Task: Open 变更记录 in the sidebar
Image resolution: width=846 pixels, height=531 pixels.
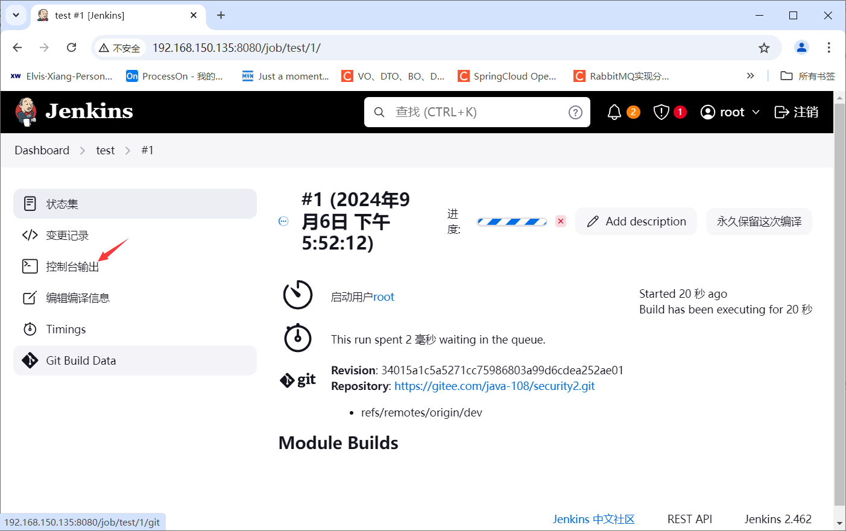Action: click(x=135, y=235)
